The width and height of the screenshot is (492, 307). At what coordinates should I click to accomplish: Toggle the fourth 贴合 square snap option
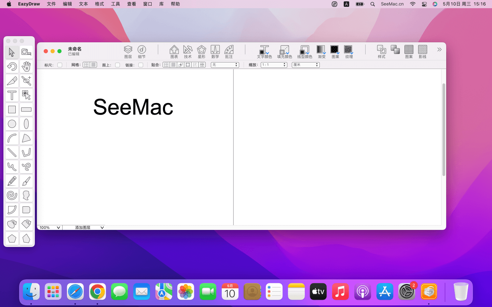pyautogui.click(x=188, y=65)
